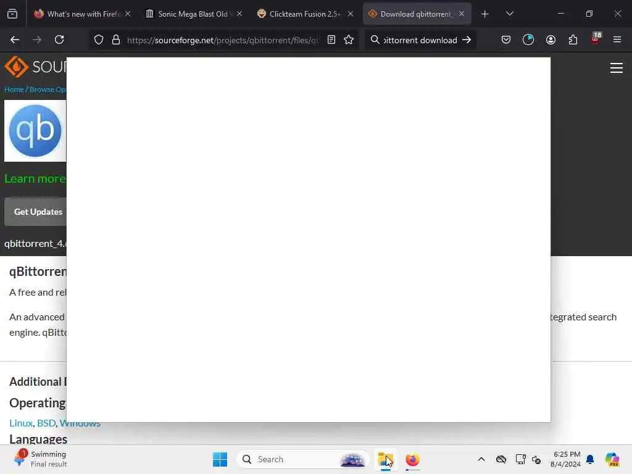The image size is (632, 474).
Task: View site security padlock info
Action: coord(116,40)
